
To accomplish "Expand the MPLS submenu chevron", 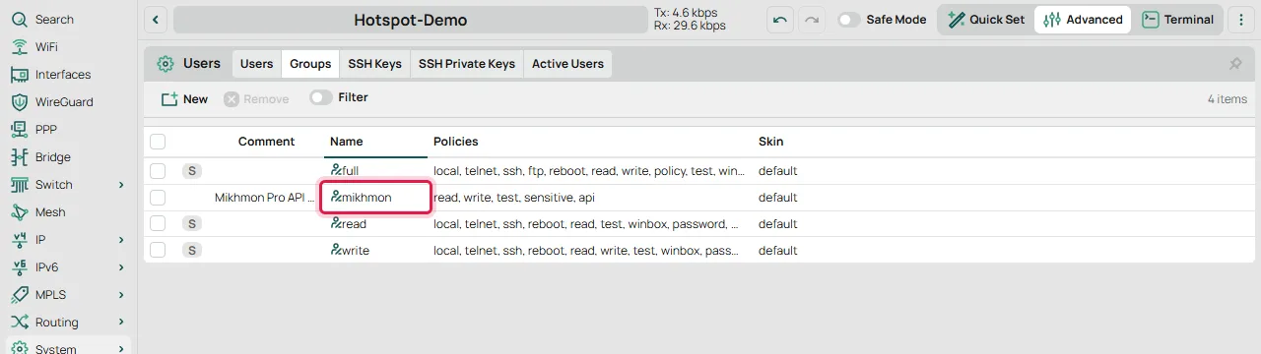I will point(121,295).
